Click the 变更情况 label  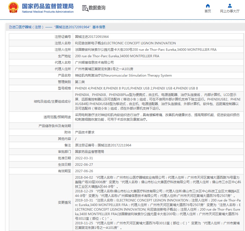[64, 203]
